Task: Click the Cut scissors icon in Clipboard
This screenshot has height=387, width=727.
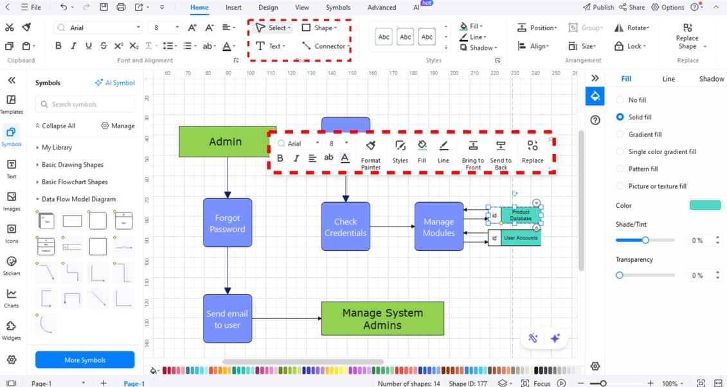Action: coord(9,28)
